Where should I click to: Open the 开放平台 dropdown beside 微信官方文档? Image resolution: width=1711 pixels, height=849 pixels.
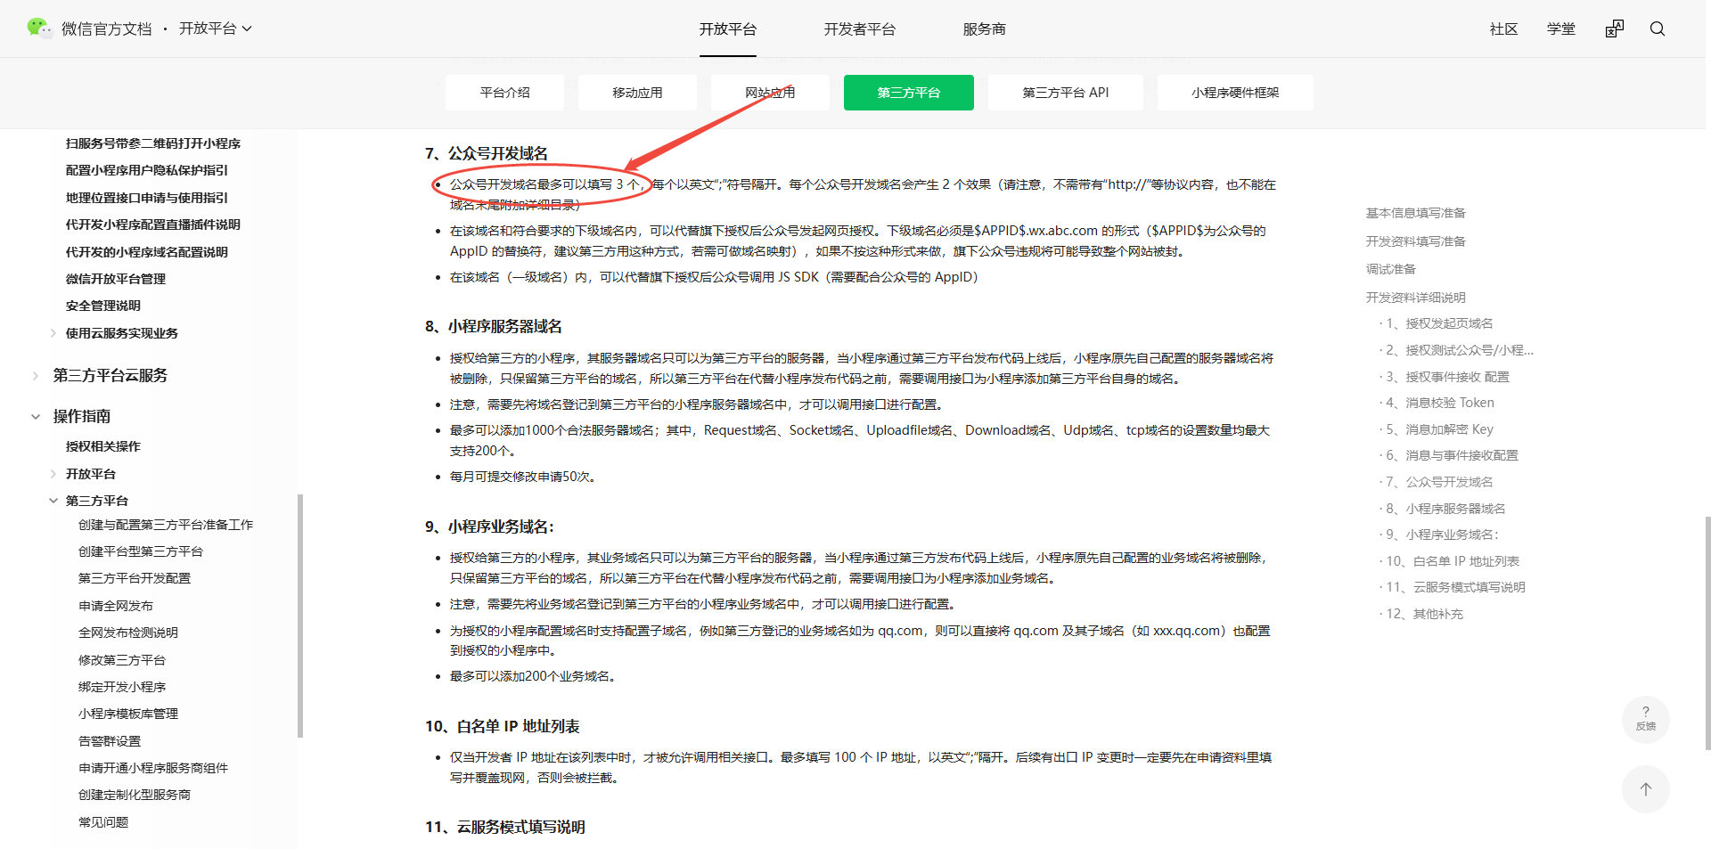[216, 29]
